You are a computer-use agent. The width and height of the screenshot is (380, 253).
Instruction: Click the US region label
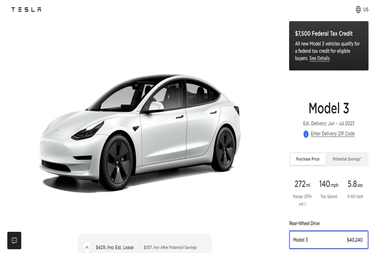click(366, 9)
